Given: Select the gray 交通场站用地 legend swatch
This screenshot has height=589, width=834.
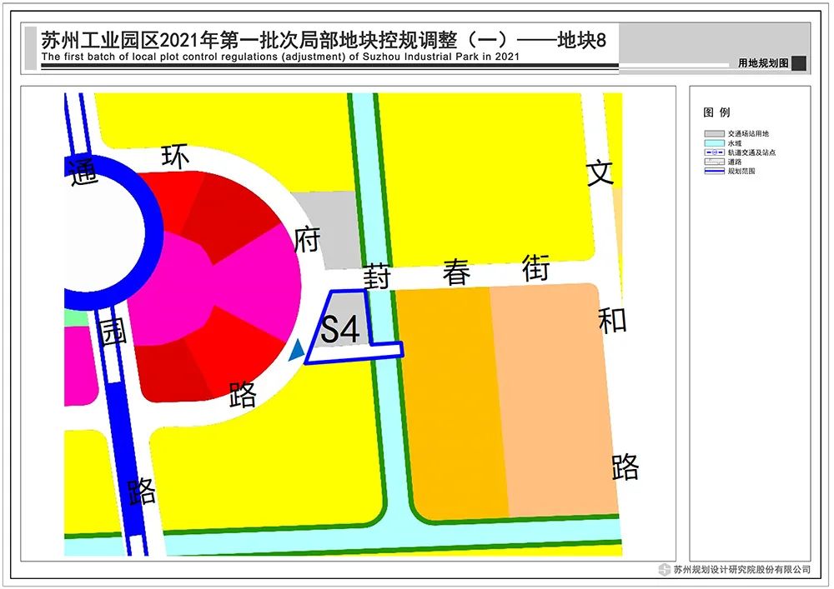Looking at the screenshot, I should click(x=715, y=134).
